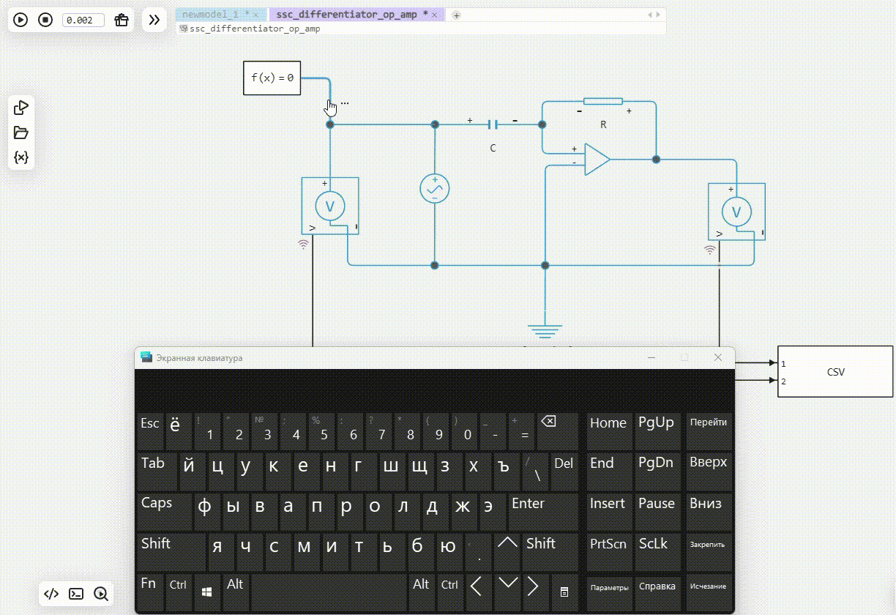Toggle left Shift key on keyboard

[x=172, y=552]
